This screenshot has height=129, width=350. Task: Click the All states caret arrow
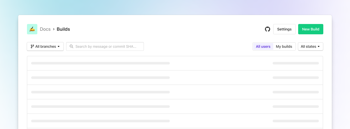pyautogui.click(x=319, y=47)
